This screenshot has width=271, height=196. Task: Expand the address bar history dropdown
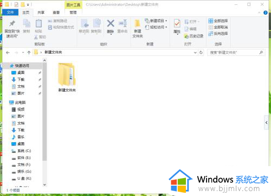195,53
